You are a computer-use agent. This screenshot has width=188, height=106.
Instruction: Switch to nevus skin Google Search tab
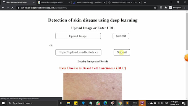point(52,2)
